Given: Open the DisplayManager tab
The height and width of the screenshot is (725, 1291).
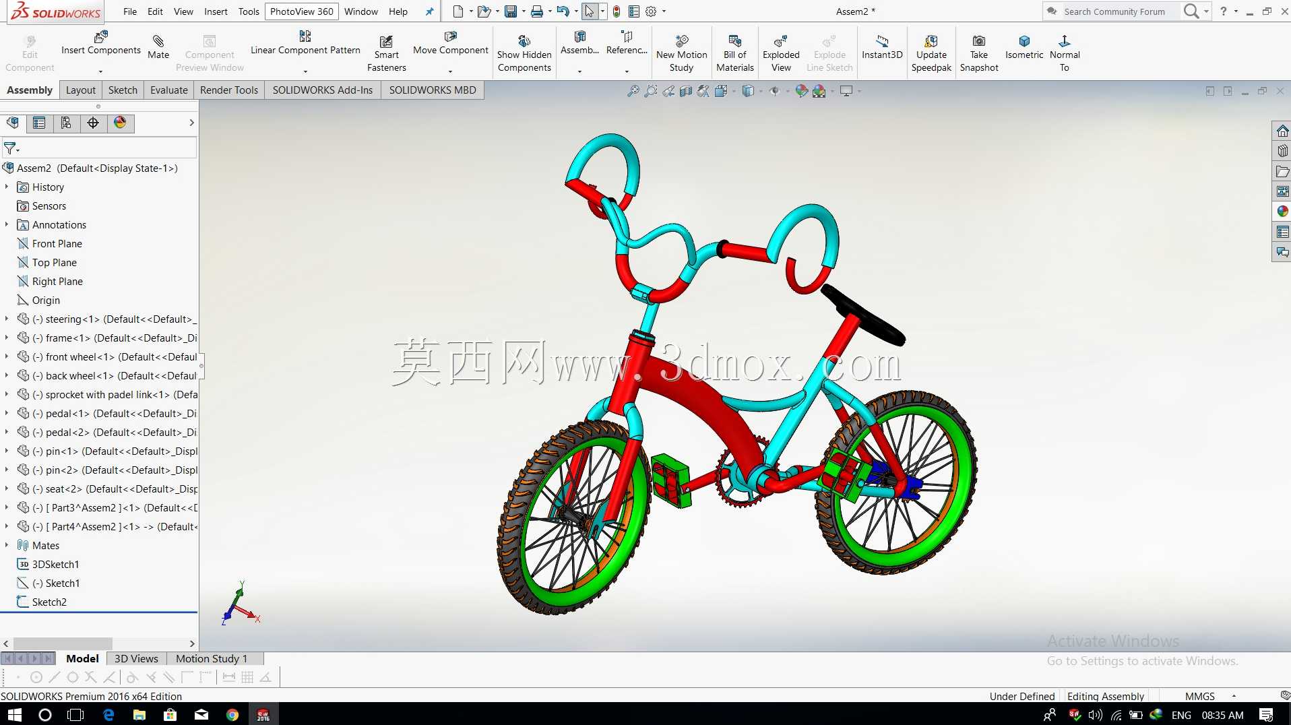Looking at the screenshot, I should tap(120, 123).
